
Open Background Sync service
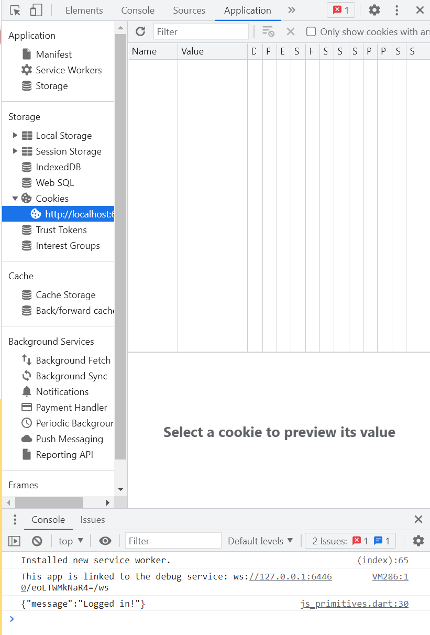click(64, 376)
